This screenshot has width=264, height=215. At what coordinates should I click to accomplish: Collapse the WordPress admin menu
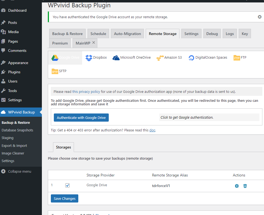click(20, 172)
